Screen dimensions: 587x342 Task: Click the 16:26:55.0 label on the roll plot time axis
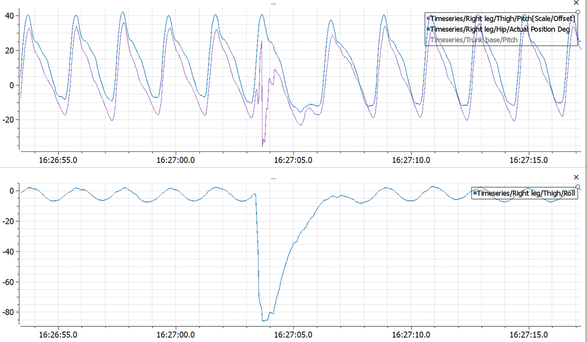58,334
